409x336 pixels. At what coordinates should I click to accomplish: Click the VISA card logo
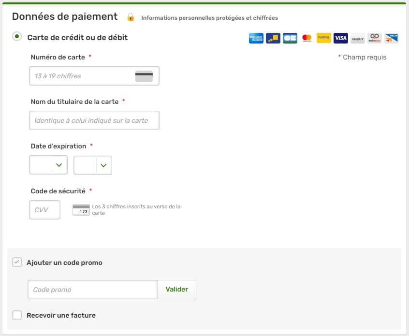(x=340, y=38)
